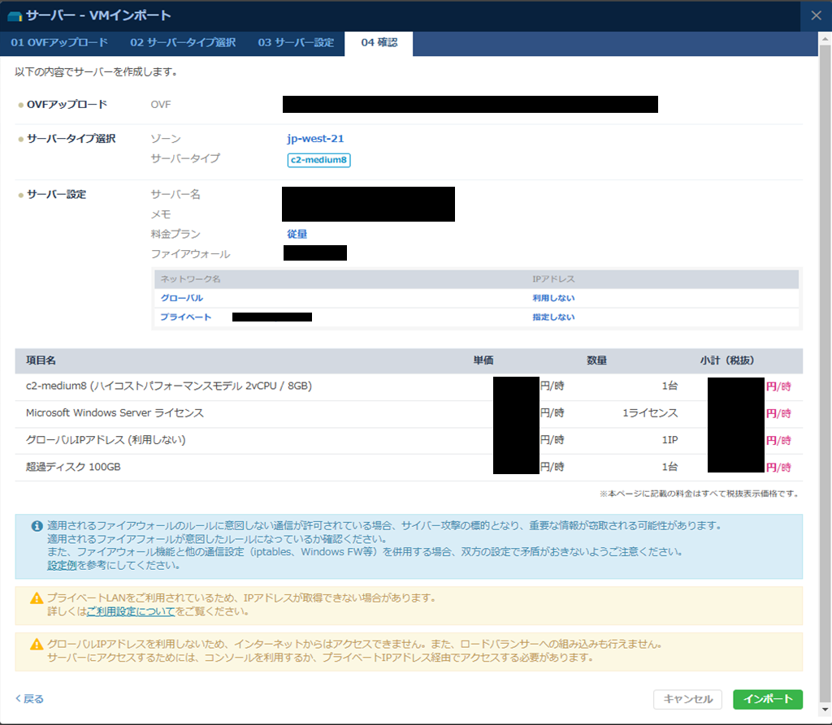Close the VM import dialog
This screenshot has width=832, height=725.
pos(817,15)
